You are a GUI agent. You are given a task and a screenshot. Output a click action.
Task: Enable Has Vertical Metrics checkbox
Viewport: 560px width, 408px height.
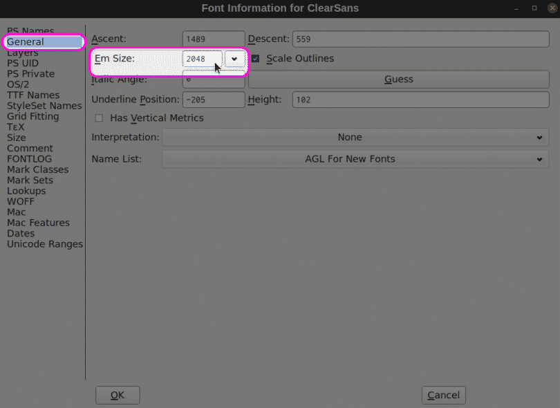coord(99,118)
